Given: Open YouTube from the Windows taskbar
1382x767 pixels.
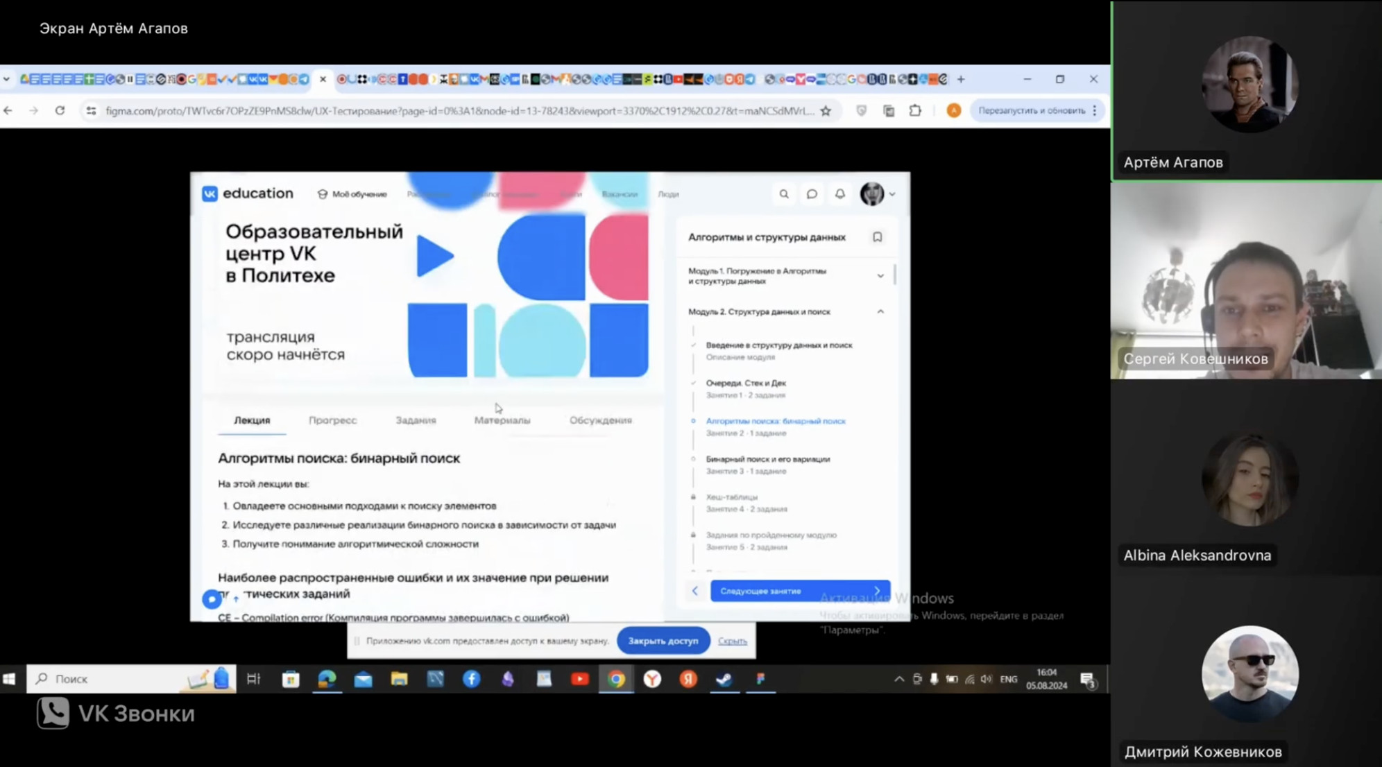Looking at the screenshot, I should pyautogui.click(x=580, y=679).
